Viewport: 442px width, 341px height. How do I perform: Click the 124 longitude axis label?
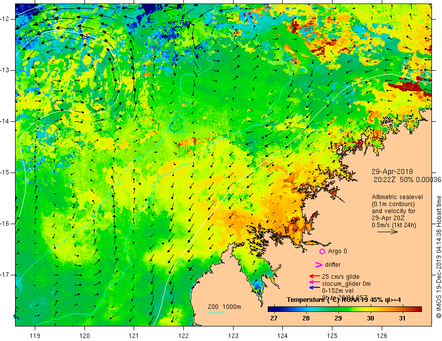283,335
